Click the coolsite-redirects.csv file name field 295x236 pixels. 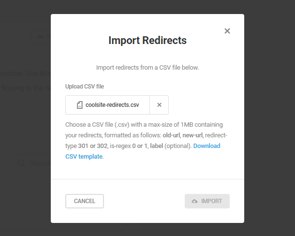click(111, 105)
